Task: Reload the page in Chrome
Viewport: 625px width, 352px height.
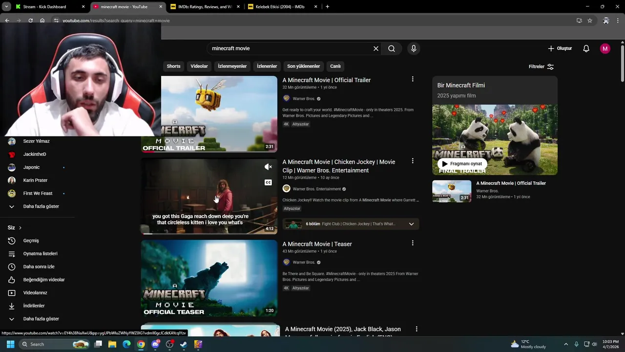Action: [x=30, y=21]
